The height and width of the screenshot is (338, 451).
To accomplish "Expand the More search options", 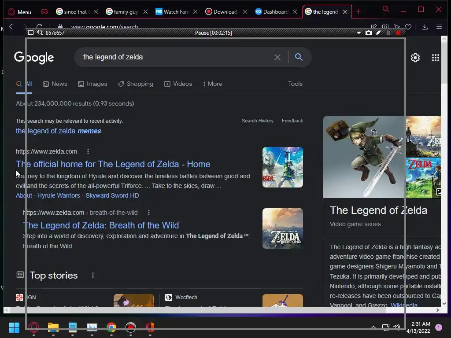I will 213,84.
